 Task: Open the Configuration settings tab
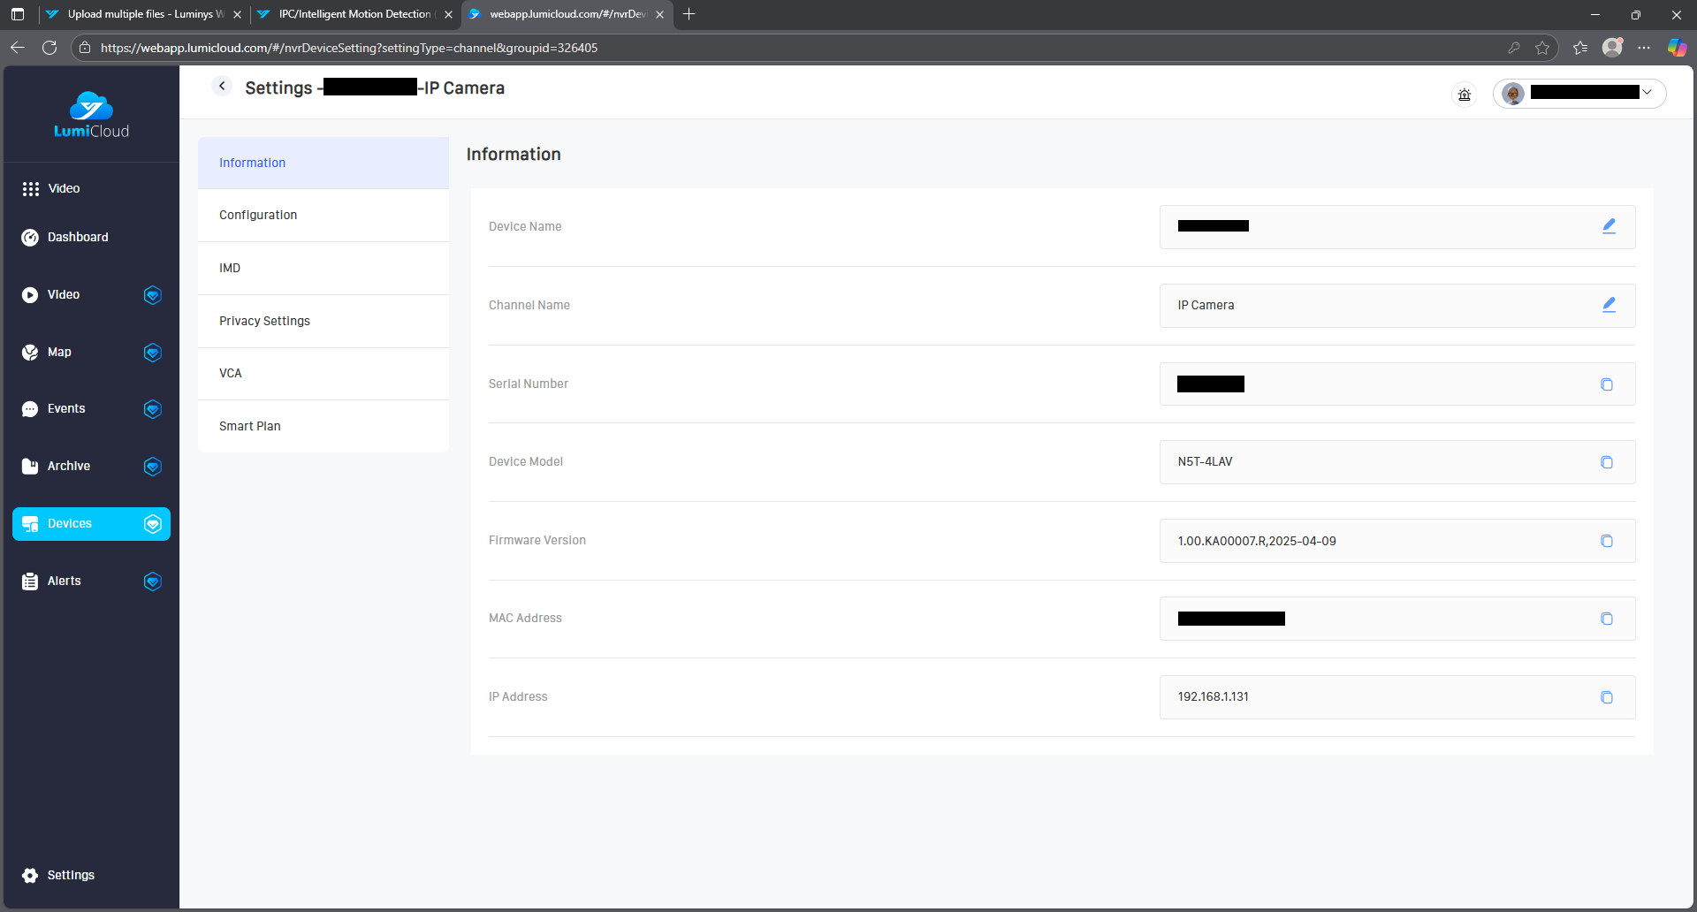coord(258,215)
